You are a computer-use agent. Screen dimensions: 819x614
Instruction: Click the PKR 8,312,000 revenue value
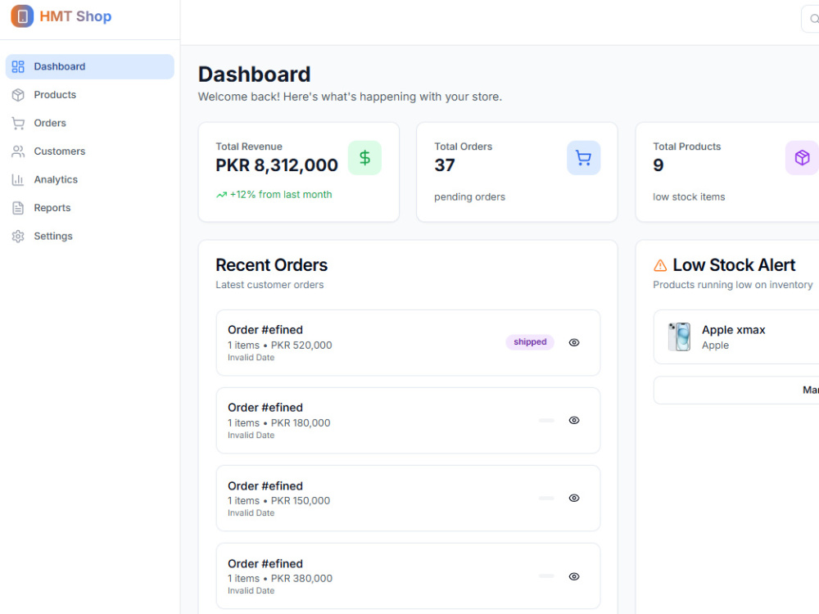pos(277,165)
